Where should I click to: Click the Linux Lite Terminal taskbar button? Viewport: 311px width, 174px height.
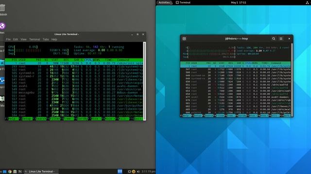tap(41, 172)
